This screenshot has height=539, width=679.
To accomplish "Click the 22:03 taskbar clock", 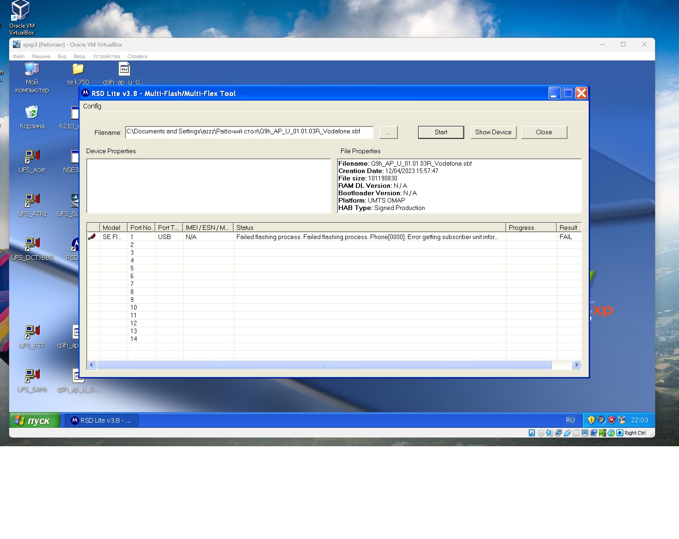I will (x=639, y=420).
